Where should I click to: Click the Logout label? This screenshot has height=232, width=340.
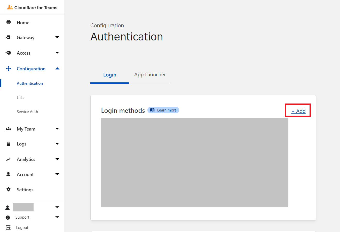(22, 228)
